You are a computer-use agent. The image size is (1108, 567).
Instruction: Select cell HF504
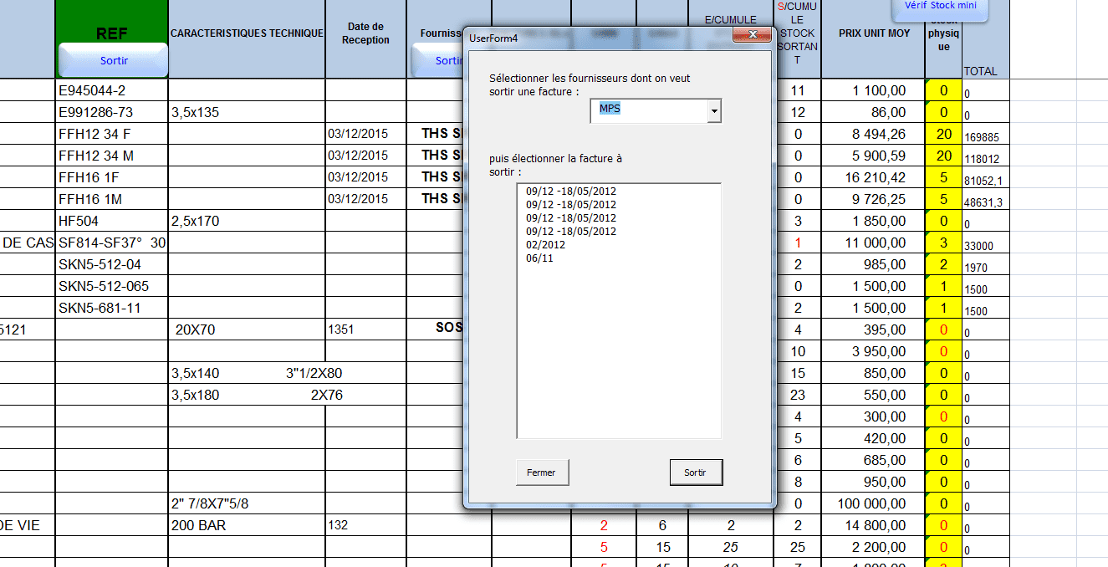(112, 221)
